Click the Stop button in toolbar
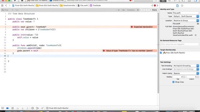Screen dimensions: 200x112 point(22,1)
